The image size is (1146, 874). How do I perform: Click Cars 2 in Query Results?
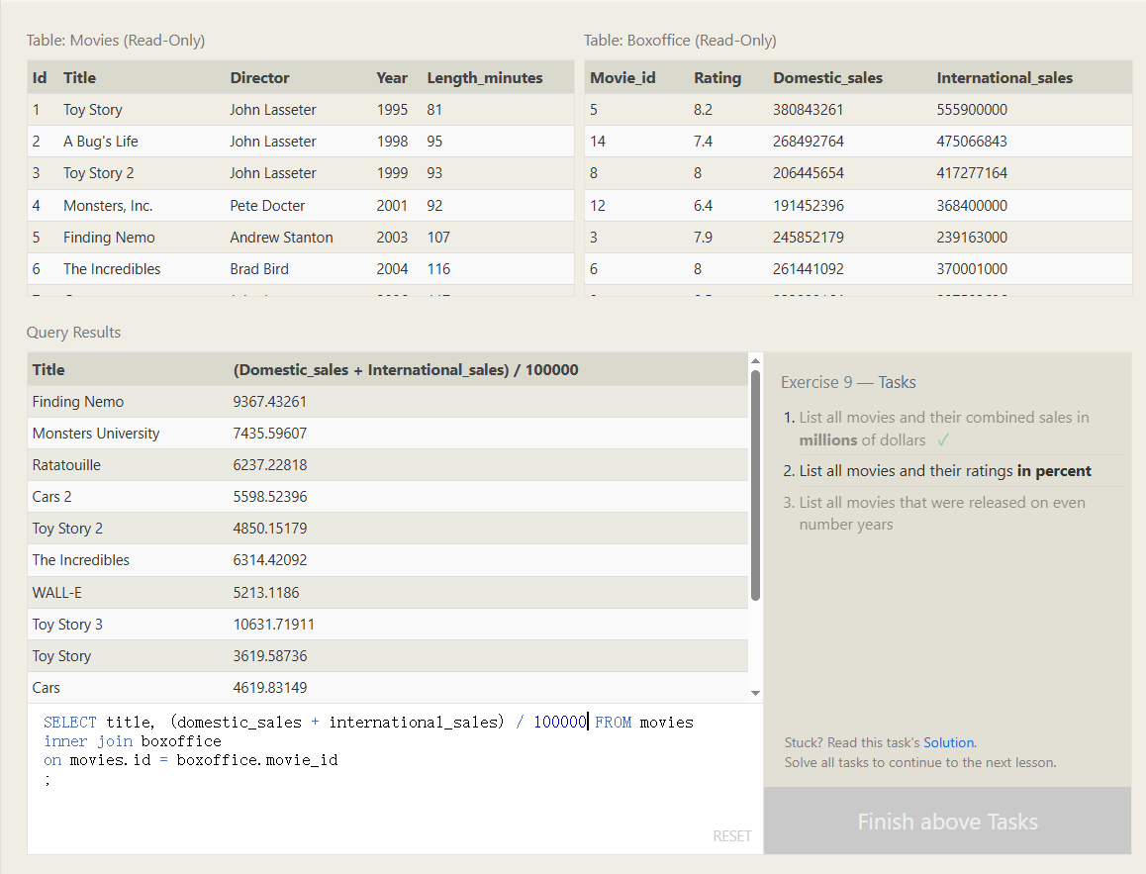[x=51, y=497]
